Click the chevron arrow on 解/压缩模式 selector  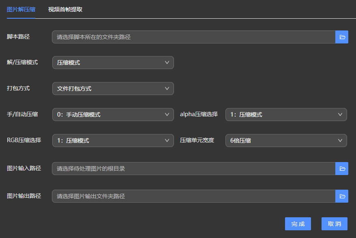tap(167, 63)
